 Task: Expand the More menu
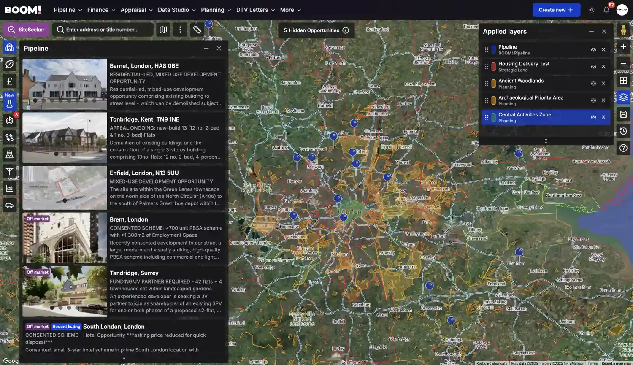[x=290, y=10]
